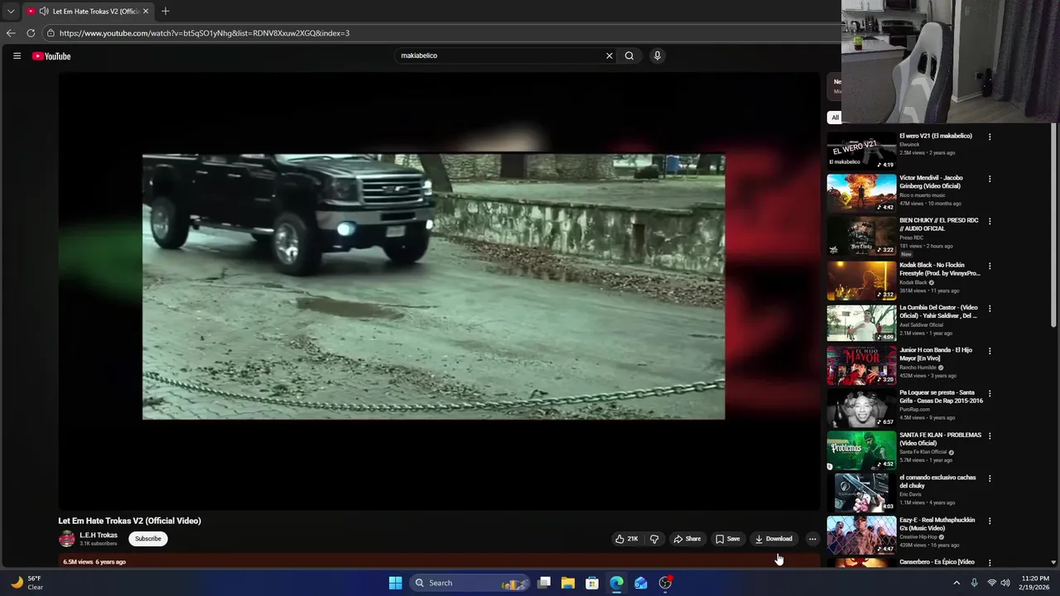Open the L.E.H Trokas channel avatar

66,539
